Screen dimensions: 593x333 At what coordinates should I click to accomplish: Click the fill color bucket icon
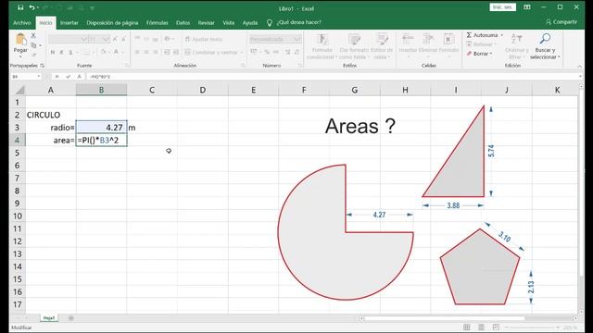coord(103,52)
